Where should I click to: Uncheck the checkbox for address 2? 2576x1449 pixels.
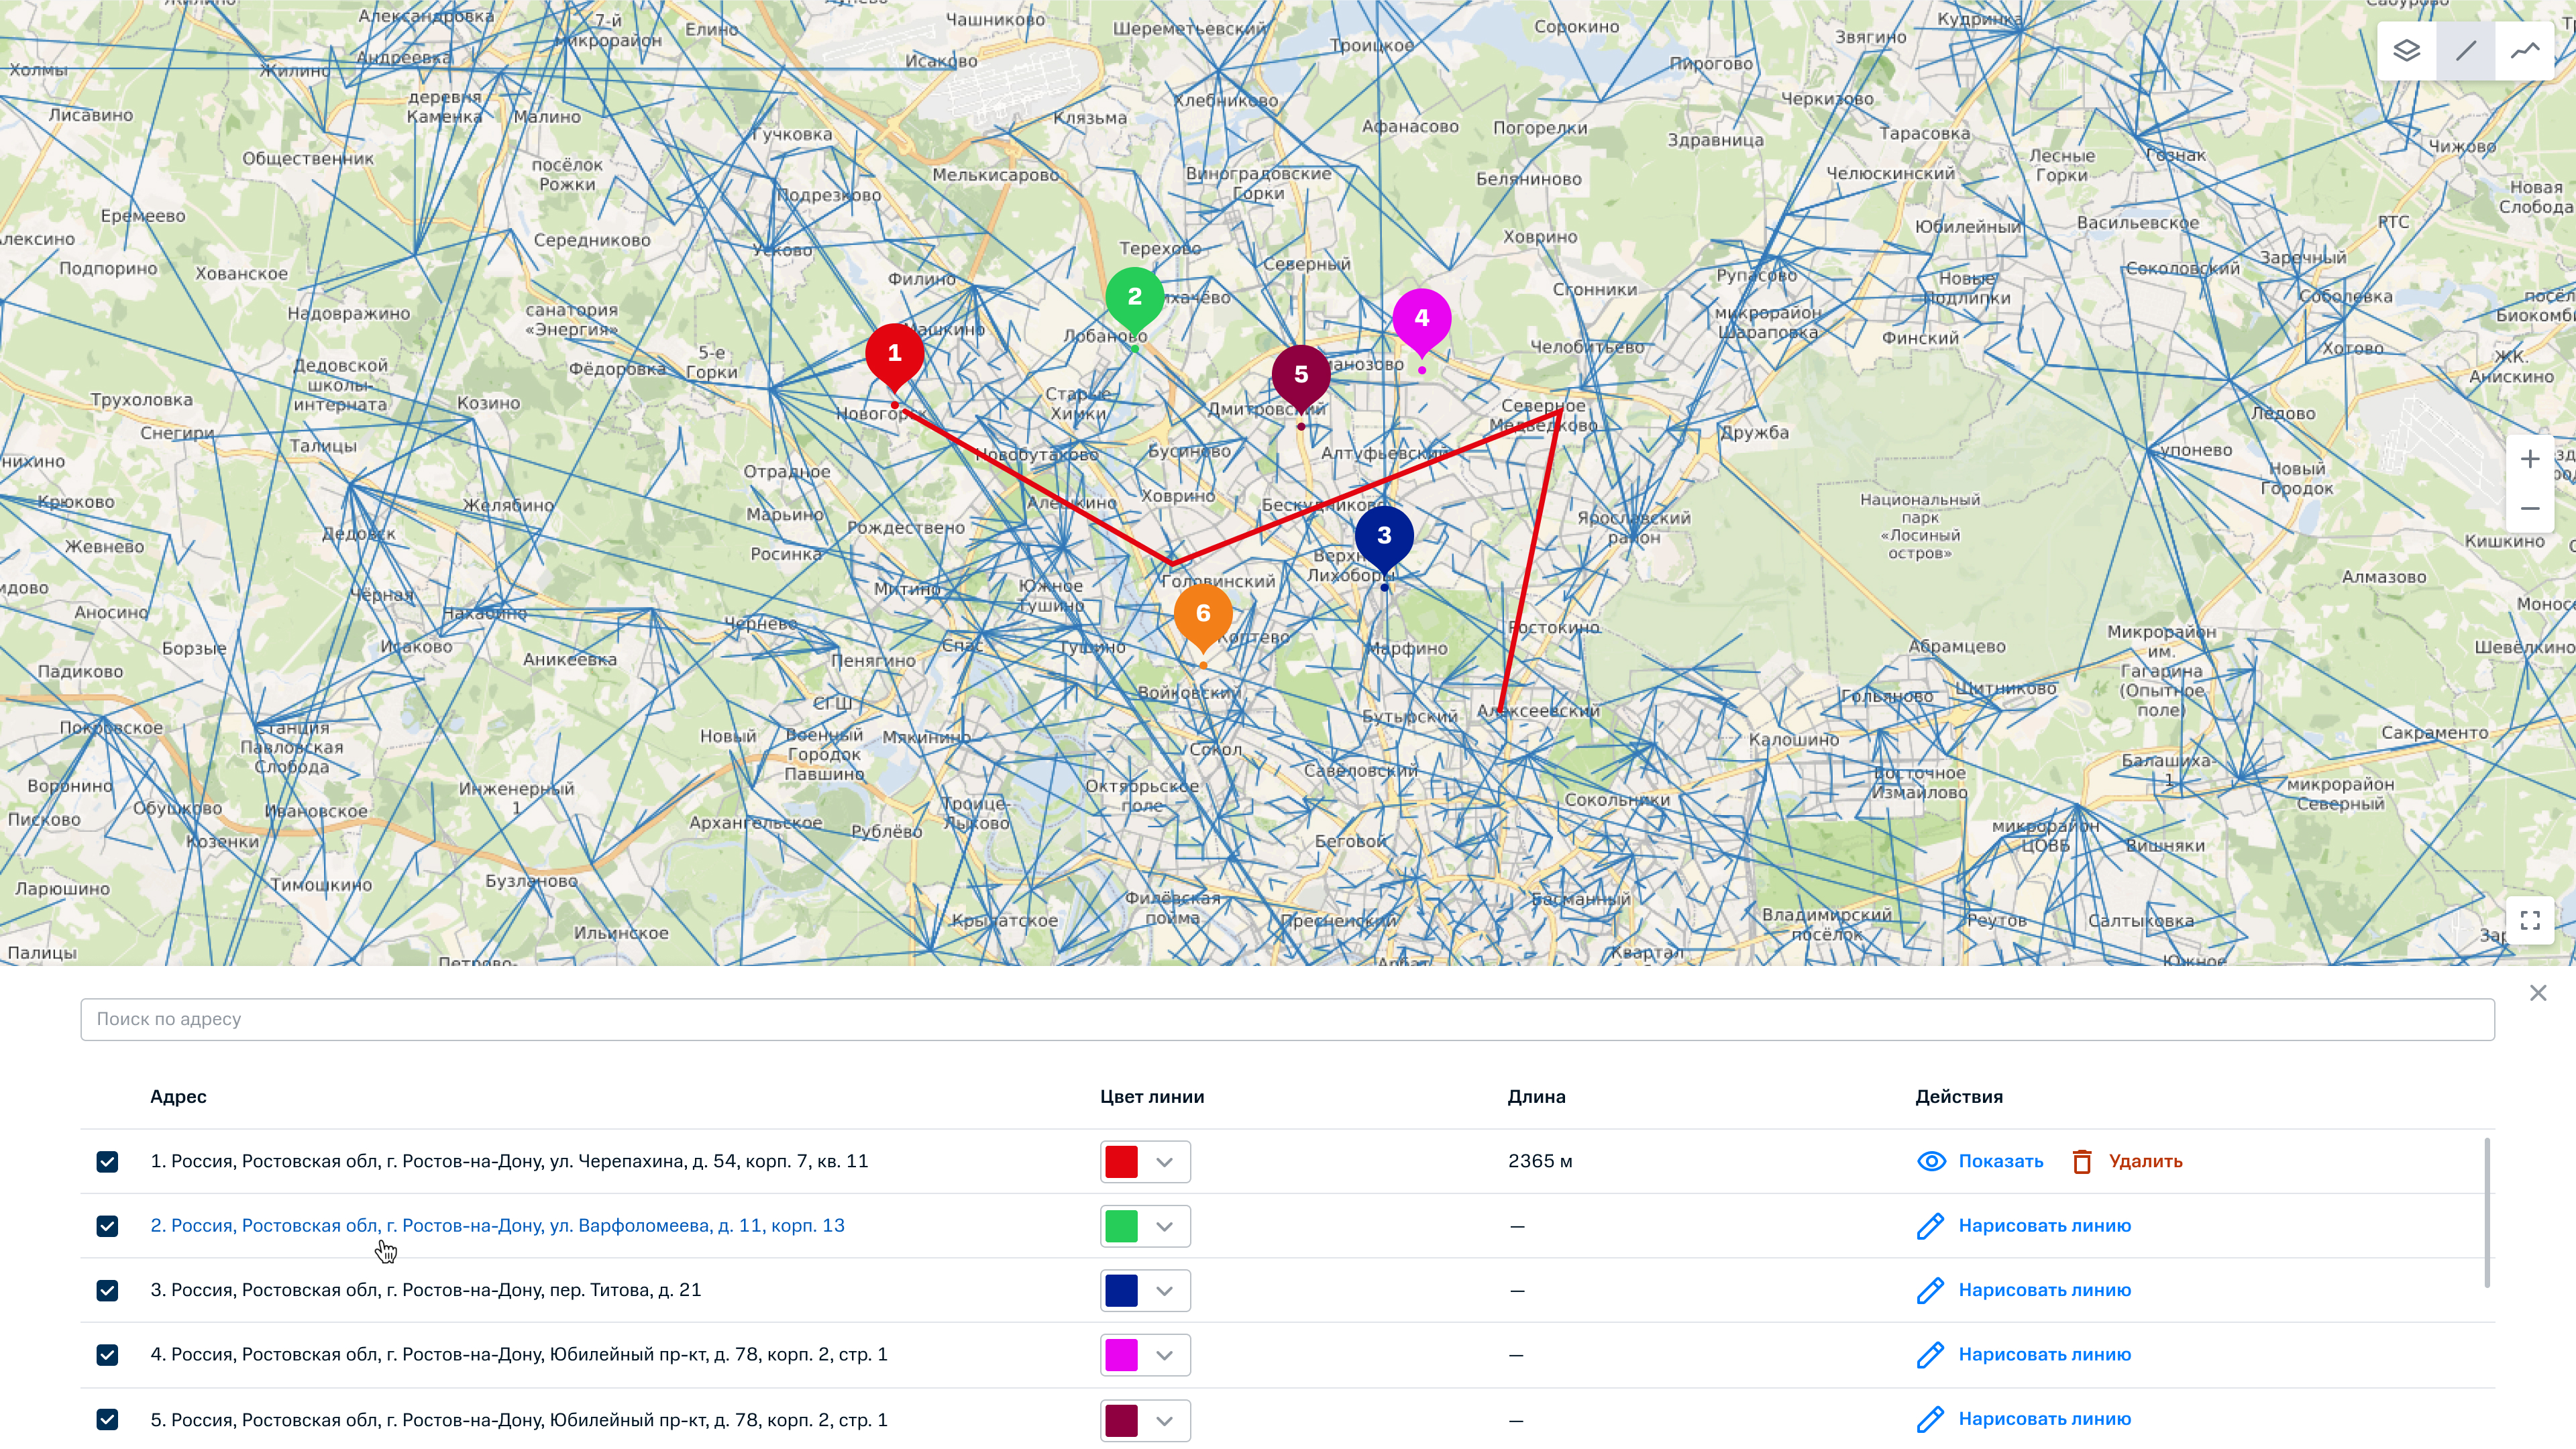click(107, 1226)
